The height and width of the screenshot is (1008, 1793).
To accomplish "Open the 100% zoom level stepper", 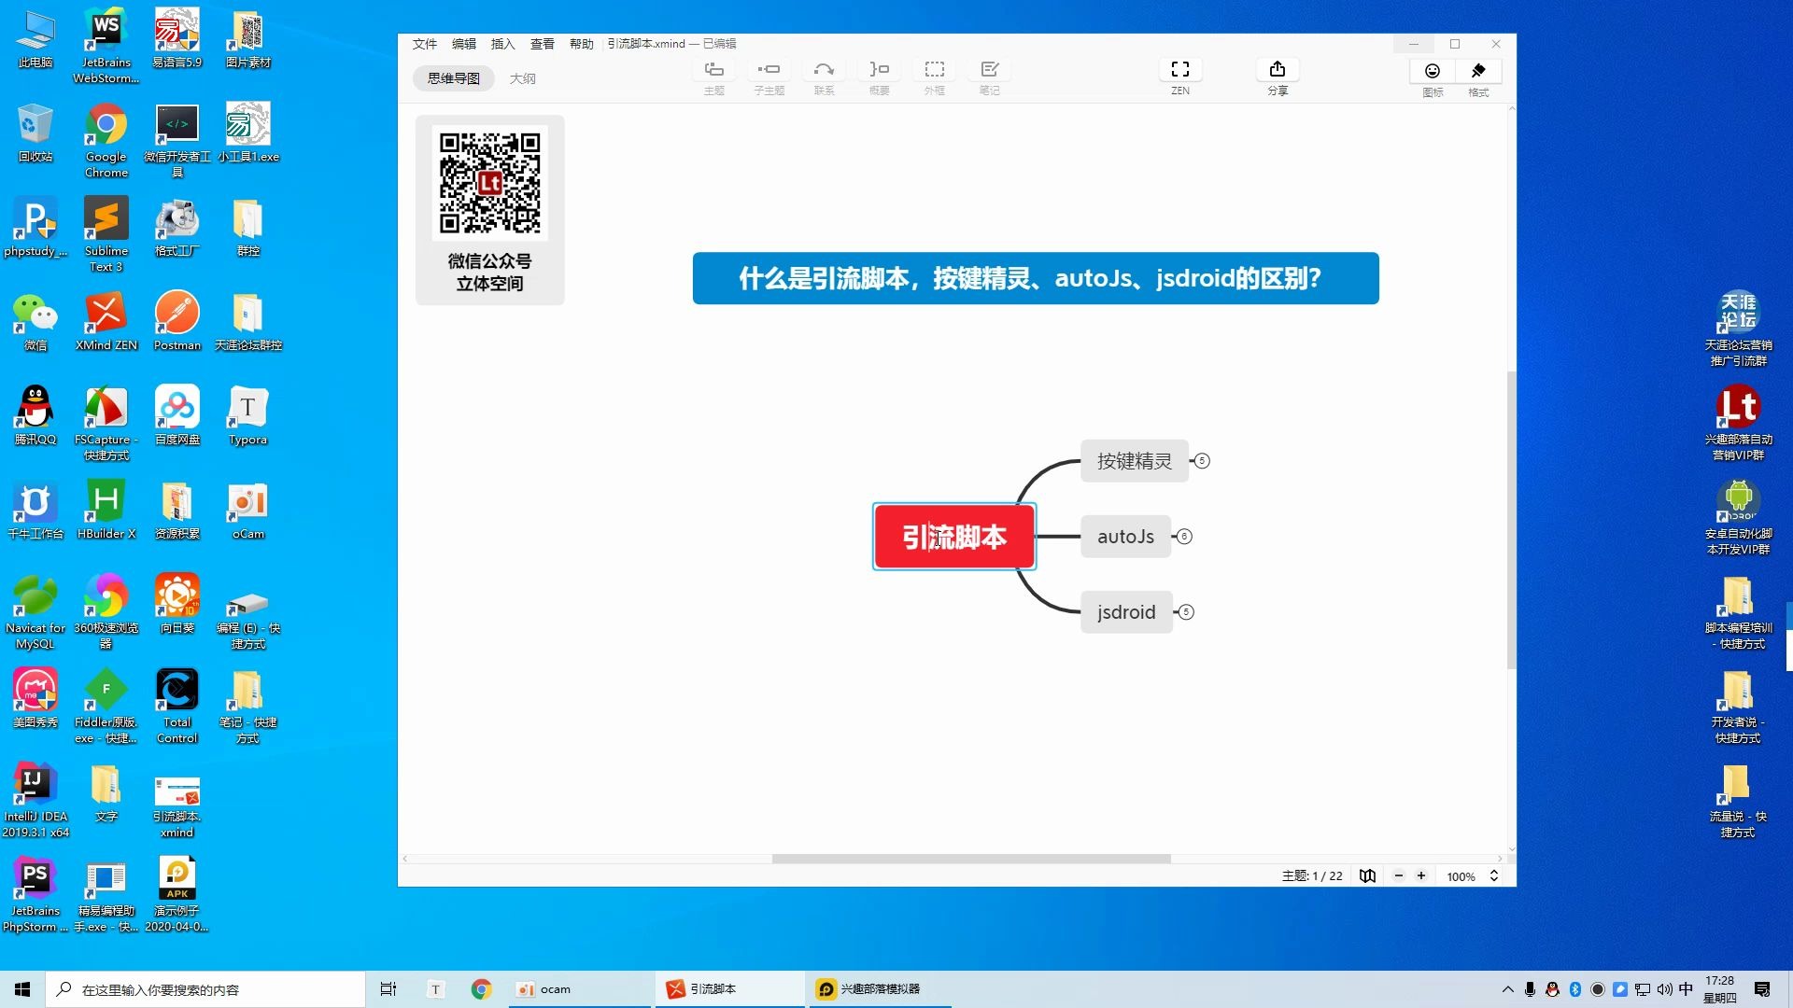I will pyautogui.click(x=1493, y=875).
